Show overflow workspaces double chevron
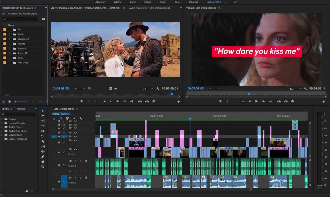The height and width of the screenshot is (197, 330). click(x=235, y=2)
